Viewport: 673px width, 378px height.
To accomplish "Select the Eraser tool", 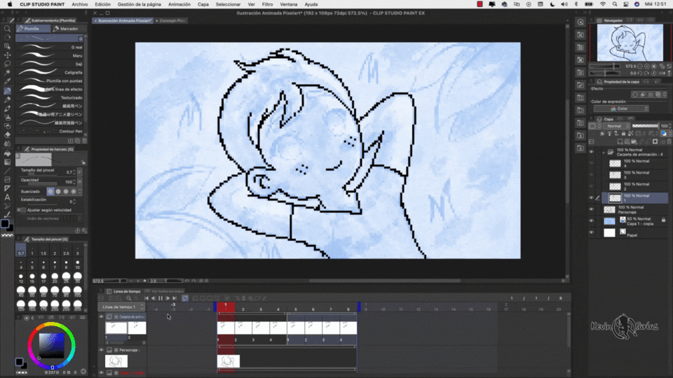I will [x=7, y=134].
